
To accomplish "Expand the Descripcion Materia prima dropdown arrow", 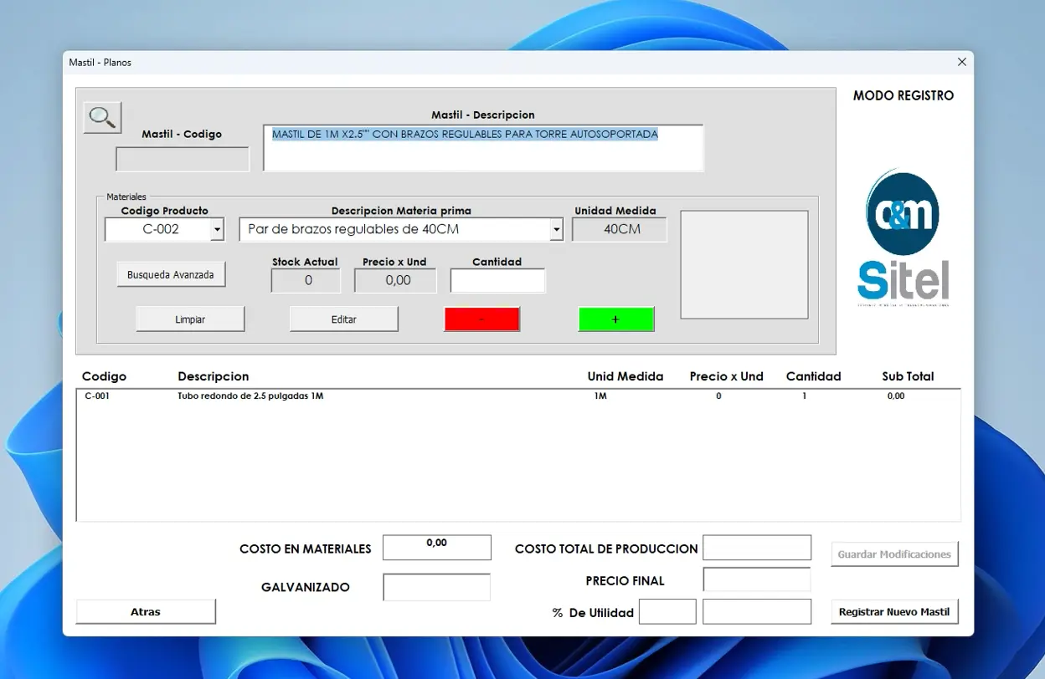I will coord(556,229).
